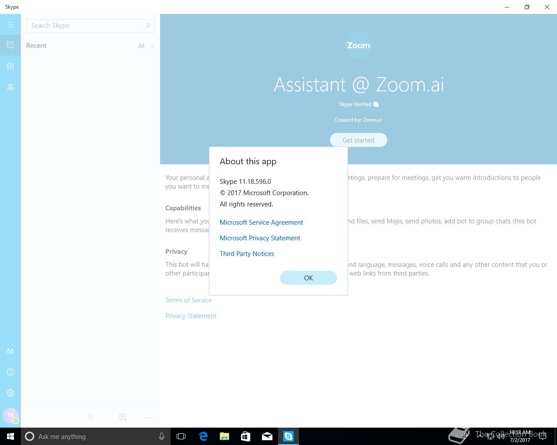Select the Recent chats icon in sidebar

coord(10,45)
